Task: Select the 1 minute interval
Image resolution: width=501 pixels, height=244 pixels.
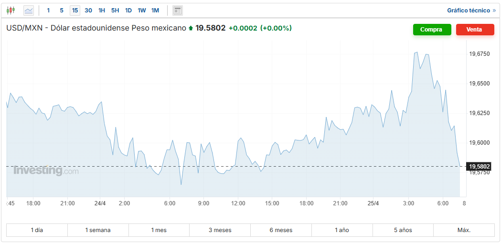Action: 48,11
